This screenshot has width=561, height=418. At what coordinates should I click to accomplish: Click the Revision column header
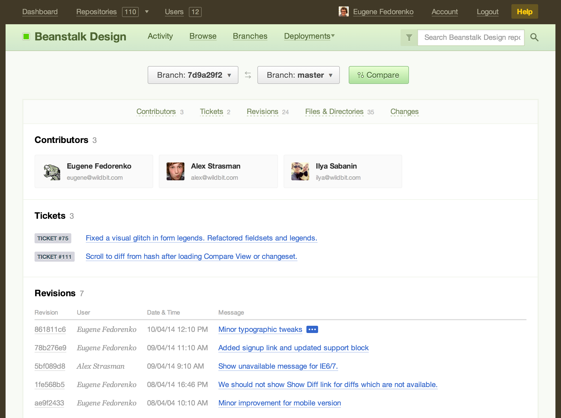click(46, 312)
